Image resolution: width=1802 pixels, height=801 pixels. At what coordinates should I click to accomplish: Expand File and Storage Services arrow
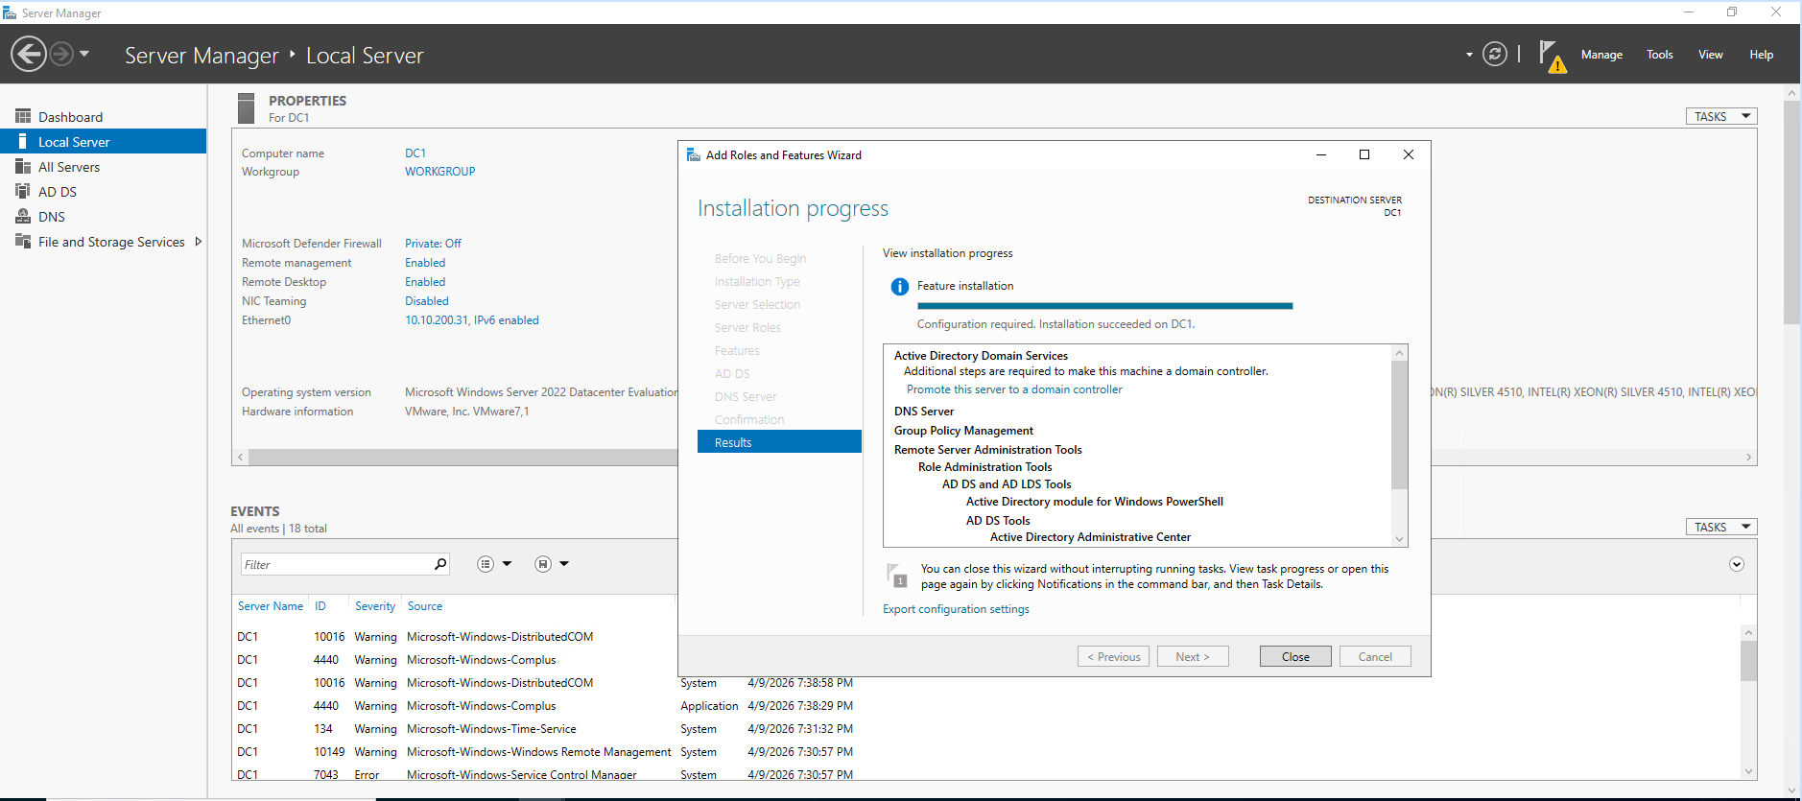point(199,242)
